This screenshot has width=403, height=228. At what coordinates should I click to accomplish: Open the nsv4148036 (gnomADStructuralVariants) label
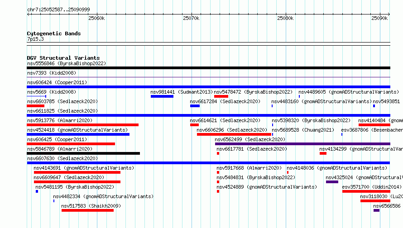coord(337,168)
